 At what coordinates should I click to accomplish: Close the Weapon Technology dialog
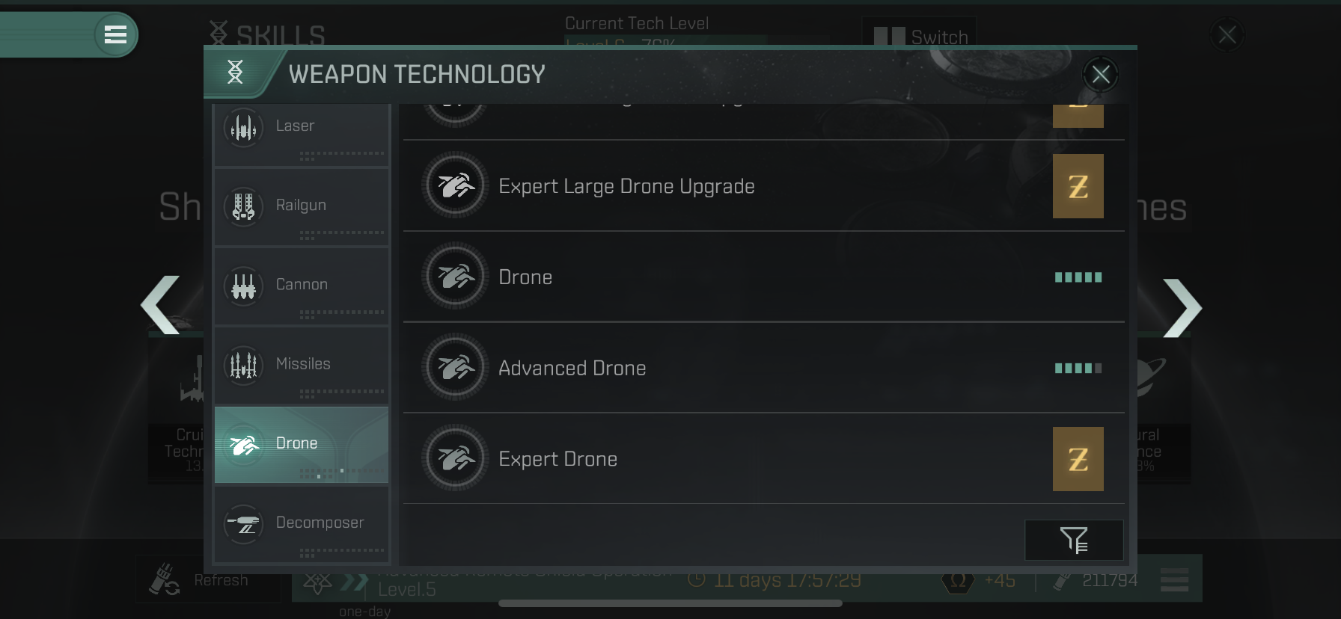click(x=1100, y=74)
